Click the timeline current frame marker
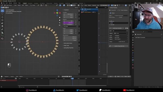 72,78
